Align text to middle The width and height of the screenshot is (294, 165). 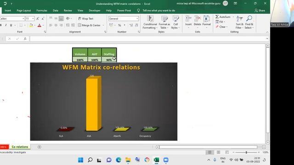[56, 18]
